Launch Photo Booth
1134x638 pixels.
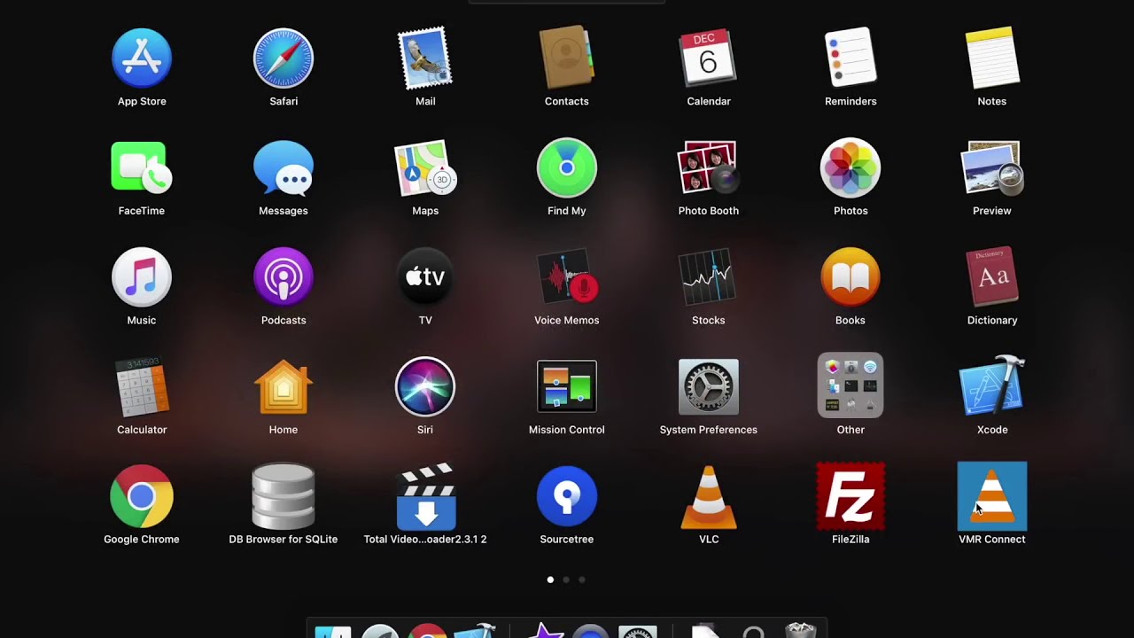[709, 167]
